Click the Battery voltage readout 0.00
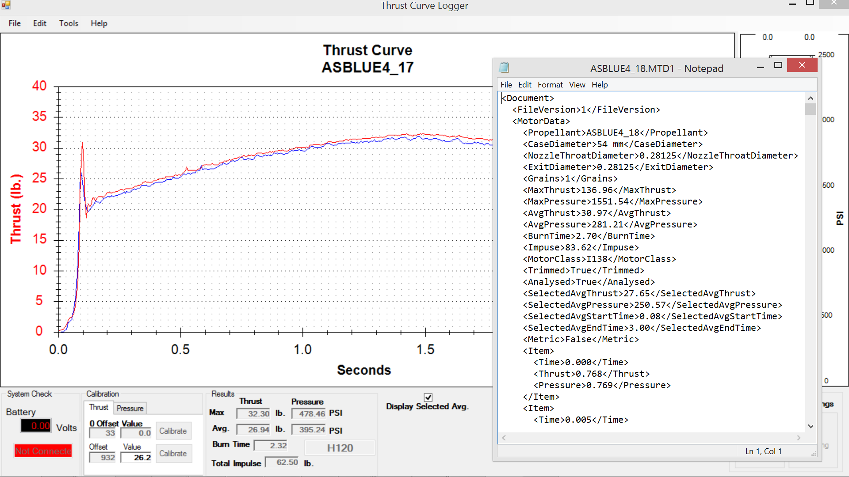This screenshot has height=477, width=849. coord(36,426)
